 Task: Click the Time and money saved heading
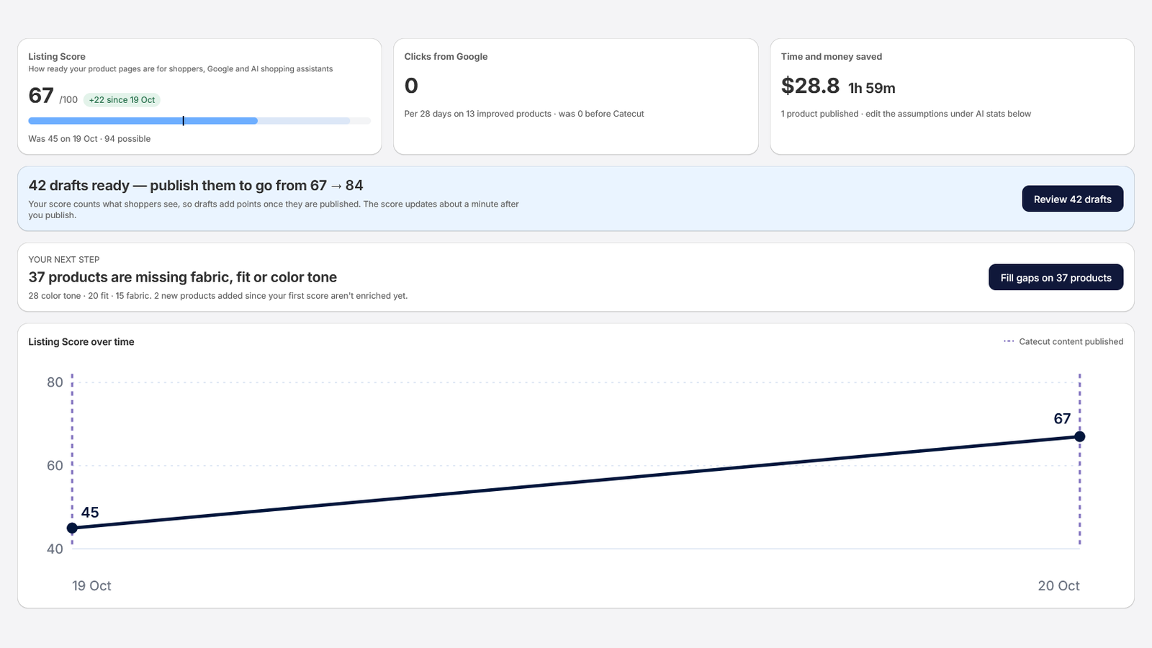(x=832, y=56)
